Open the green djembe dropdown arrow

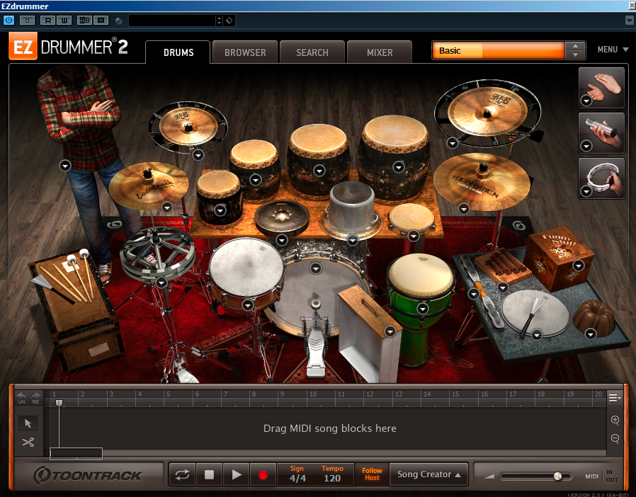coord(423,309)
